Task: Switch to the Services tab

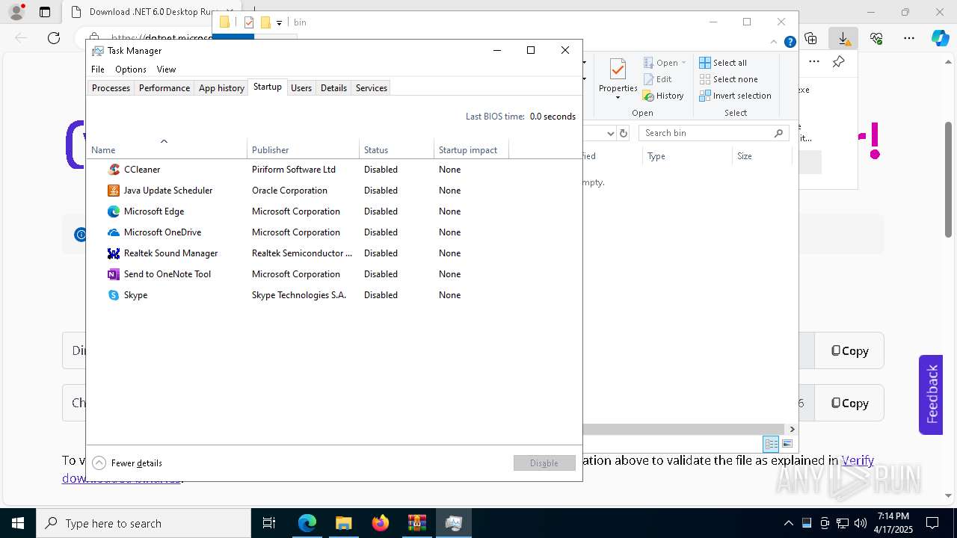Action: click(372, 88)
